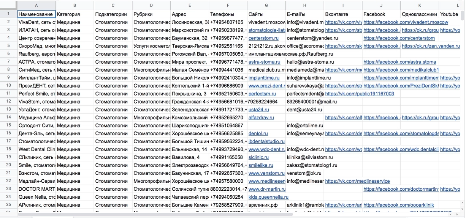
Task: Click the Рубрики header cell
Action: tap(152, 14)
